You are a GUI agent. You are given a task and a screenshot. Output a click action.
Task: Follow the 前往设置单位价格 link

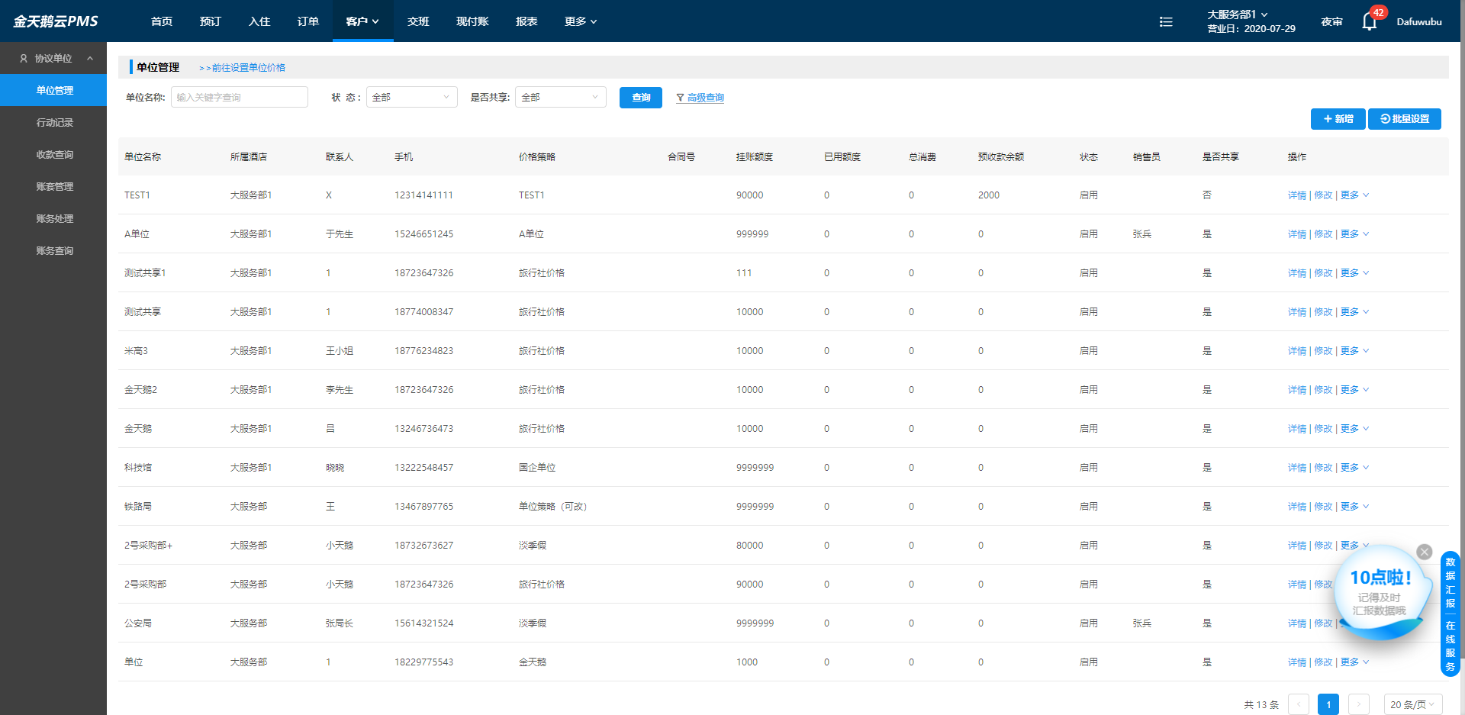click(x=242, y=68)
